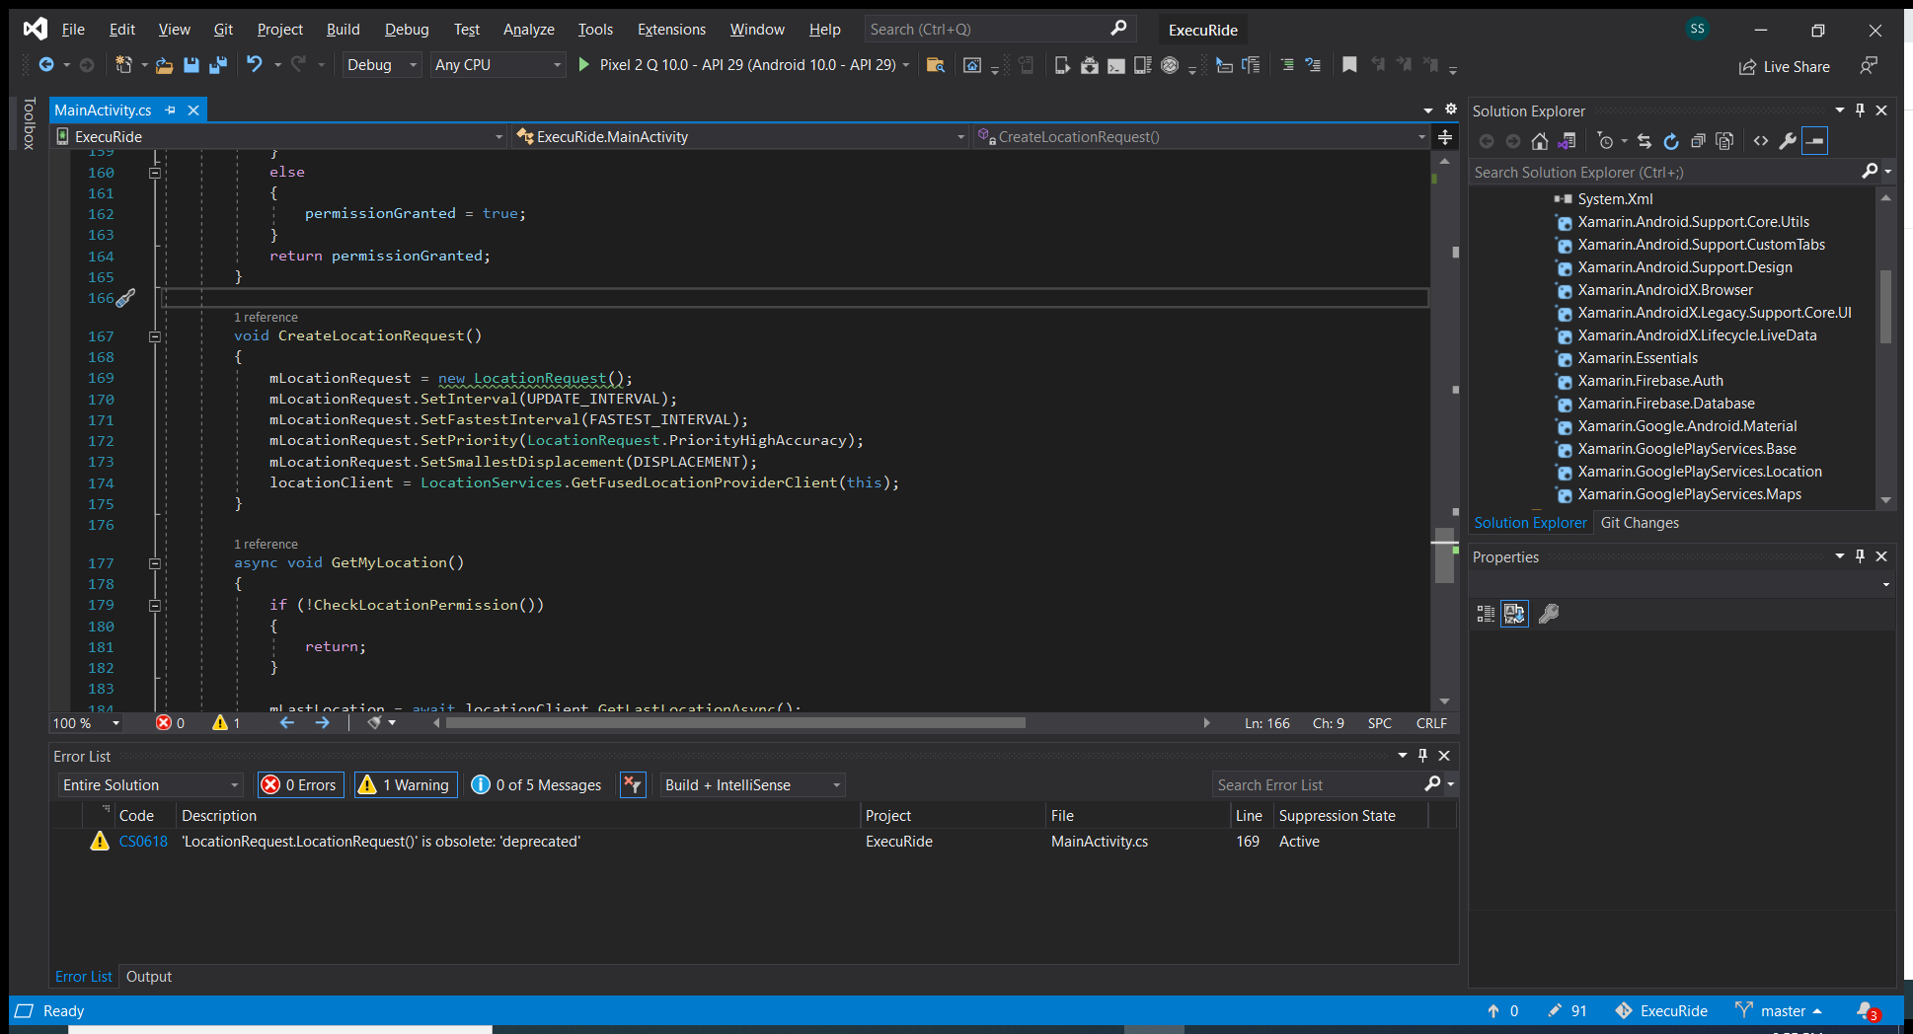Click the 91 pending changes pencil indicator

pyautogui.click(x=1568, y=1011)
